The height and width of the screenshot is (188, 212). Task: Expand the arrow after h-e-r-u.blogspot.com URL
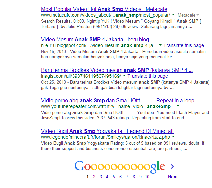point(160,45)
